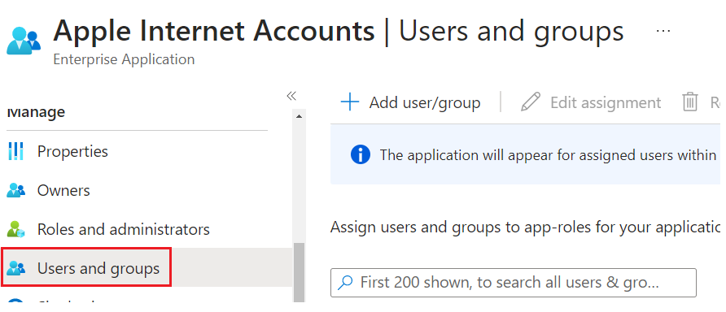
Task: Collapse the sidebar with double chevron
Action: coord(291,96)
